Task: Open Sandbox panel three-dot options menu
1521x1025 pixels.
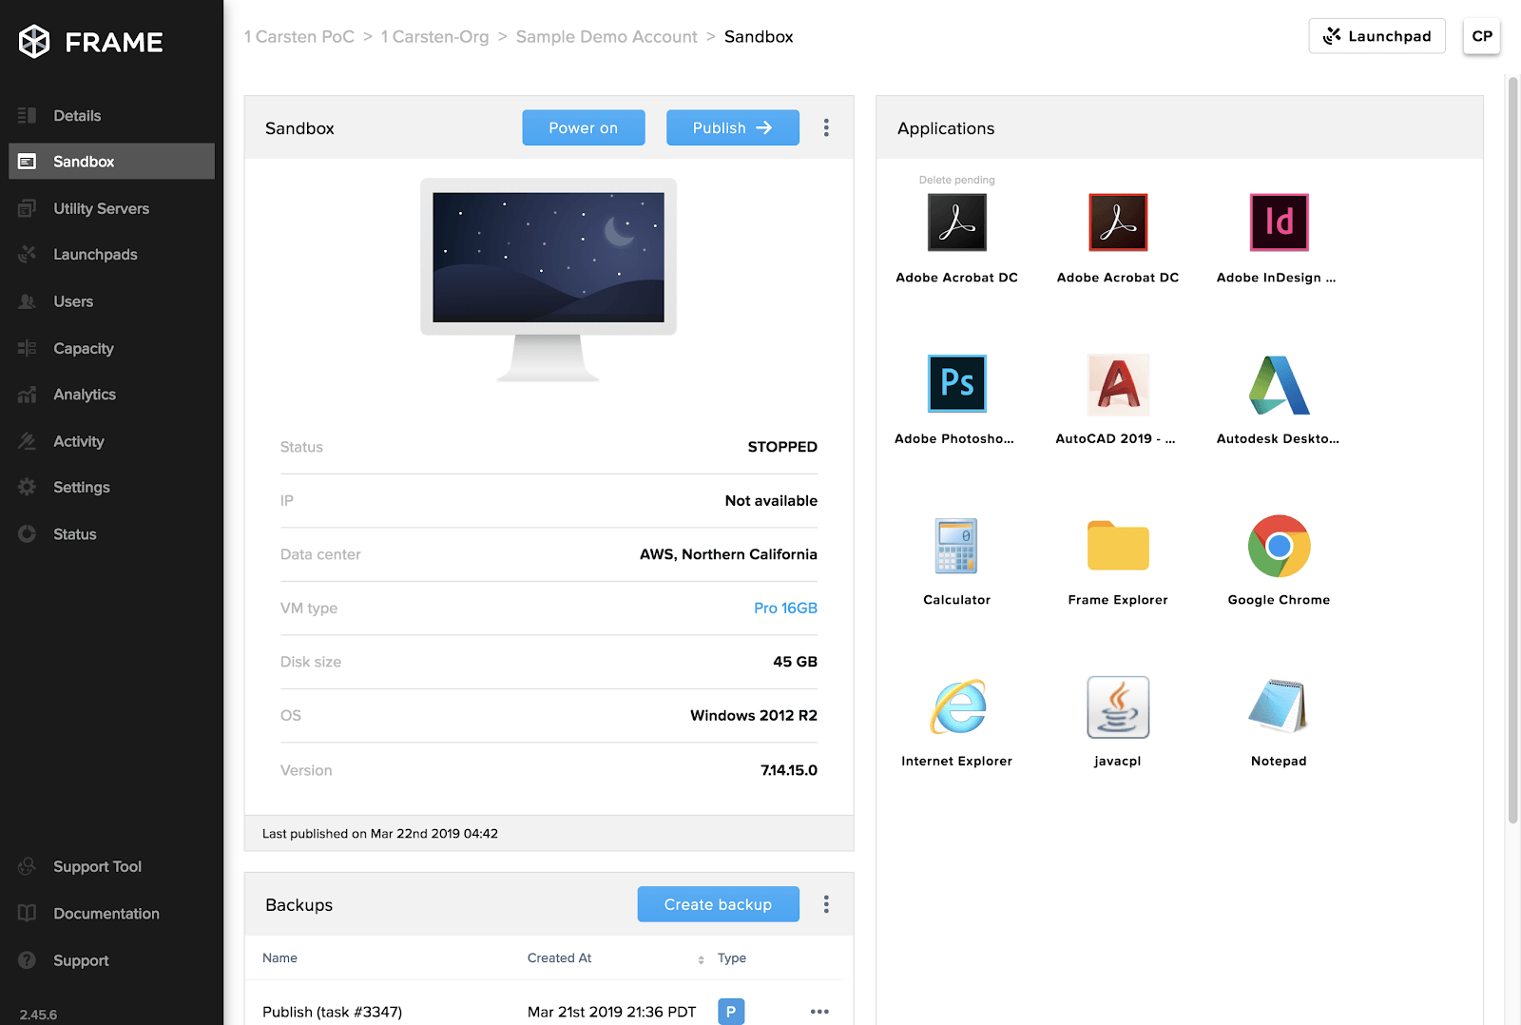Action: coord(826,128)
